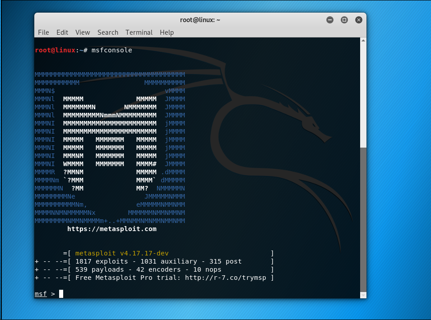Click the 'msfconsole' command text
Image resolution: width=431 pixels, height=320 pixels.
[x=111, y=50]
